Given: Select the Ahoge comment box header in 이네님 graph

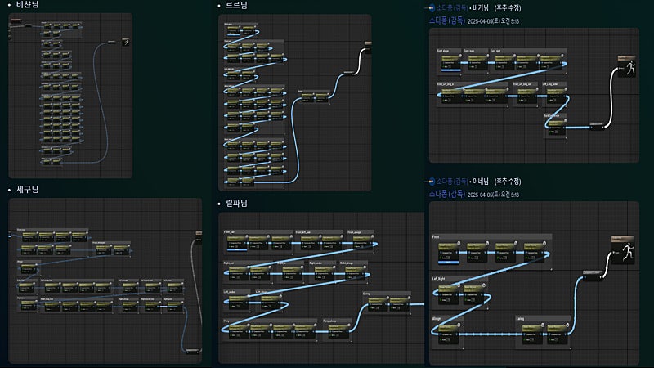Looking at the screenshot, I should point(447,319).
